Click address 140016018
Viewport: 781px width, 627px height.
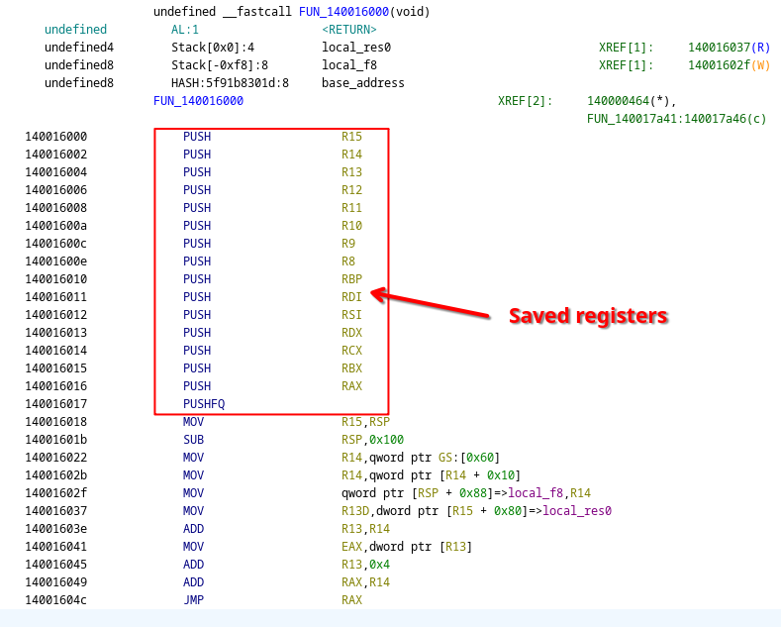click(56, 422)
